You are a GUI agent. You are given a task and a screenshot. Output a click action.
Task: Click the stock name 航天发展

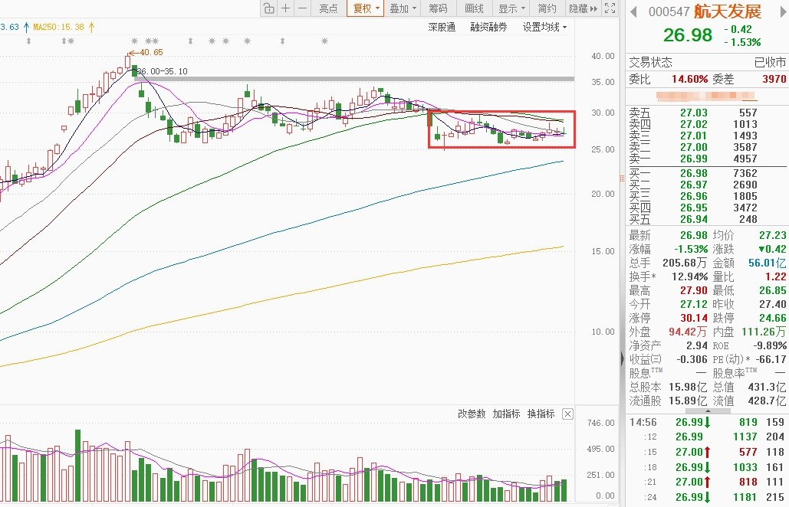tap(728, 11)
